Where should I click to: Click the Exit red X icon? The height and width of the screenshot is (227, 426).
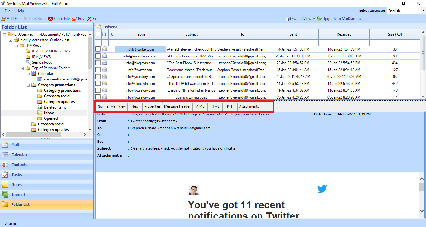click(89, 19)
